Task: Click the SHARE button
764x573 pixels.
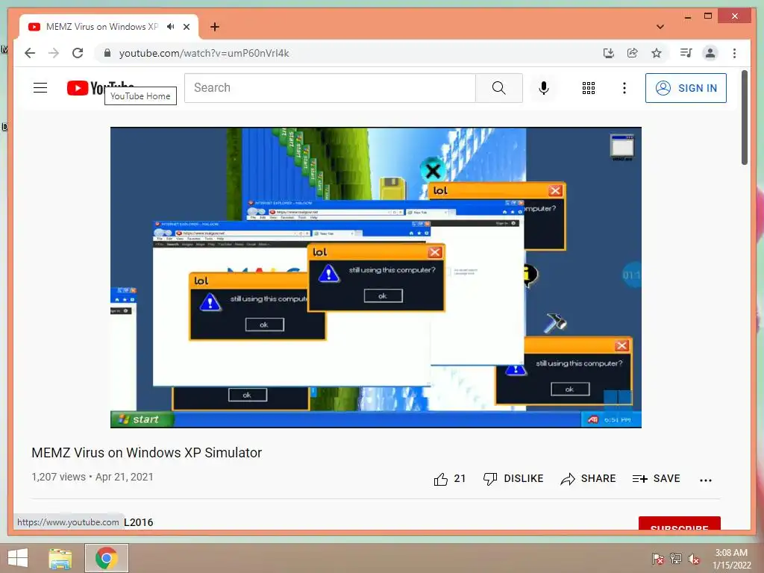Action: click(x=588, y=479)
